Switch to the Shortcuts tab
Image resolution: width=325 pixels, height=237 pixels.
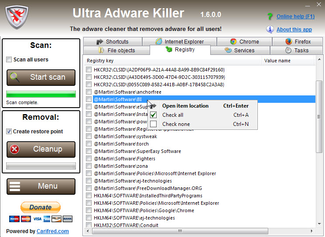click(x=113, y=41)
